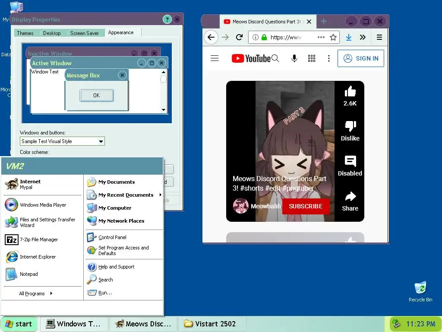Click the browser address bar URL

tap(286, 37)
